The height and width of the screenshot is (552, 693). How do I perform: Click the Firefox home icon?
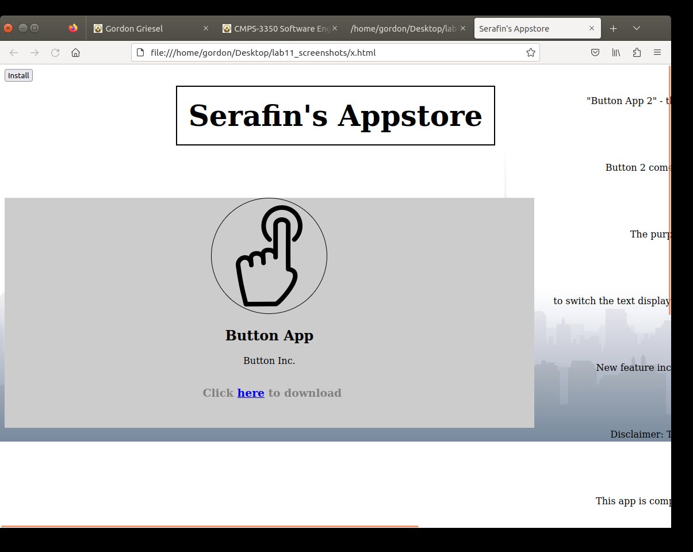[75, 53]
